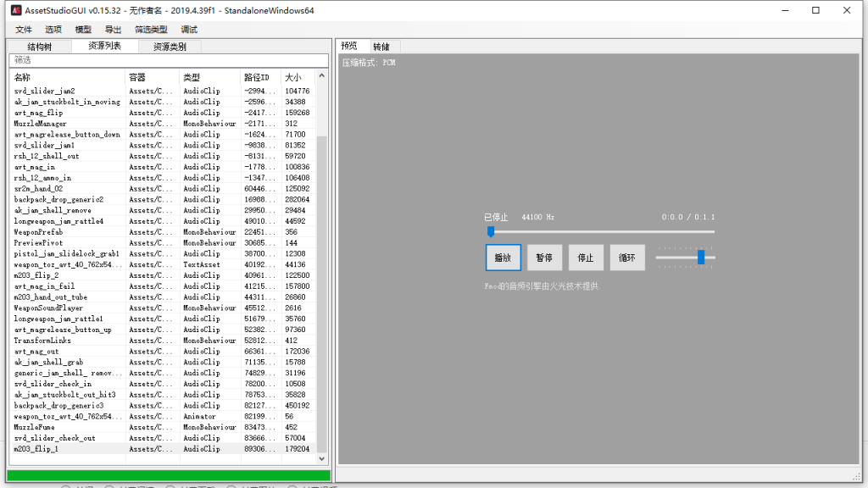This screenshot has height=488, width=868.
Task: Click the 停止 stop button
Action: pos(586,258)
